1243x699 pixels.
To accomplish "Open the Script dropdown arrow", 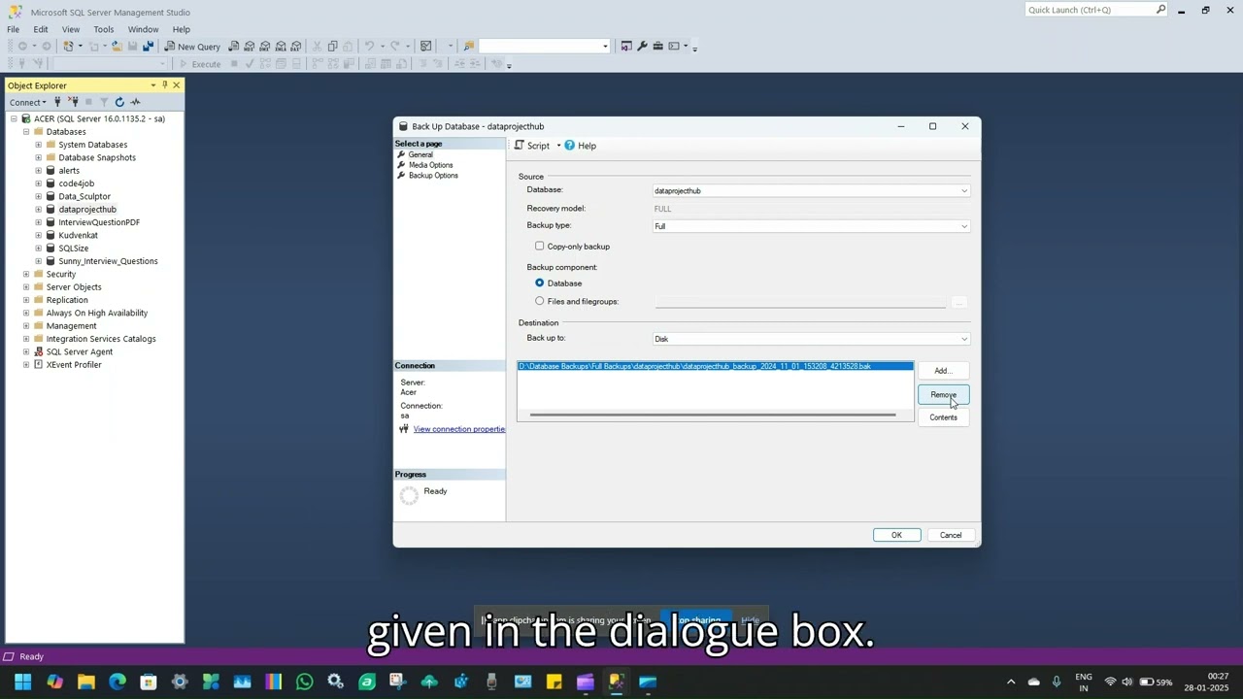I will click(x=558, y=146).
